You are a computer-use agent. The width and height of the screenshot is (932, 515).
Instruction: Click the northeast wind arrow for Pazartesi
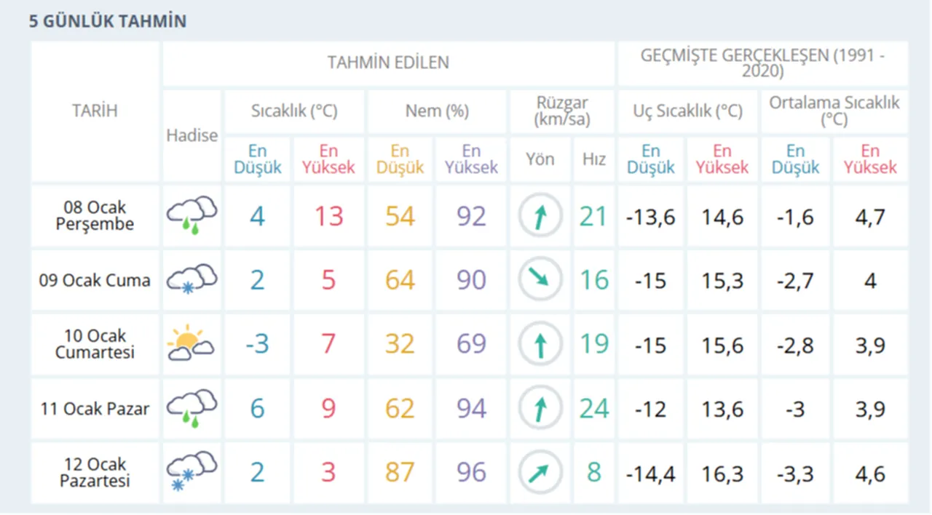coord(540,472)
